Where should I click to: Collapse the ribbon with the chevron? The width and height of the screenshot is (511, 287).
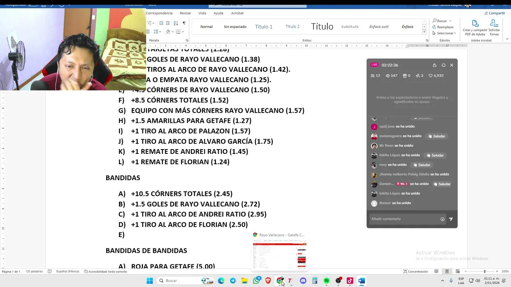[507, 39]
